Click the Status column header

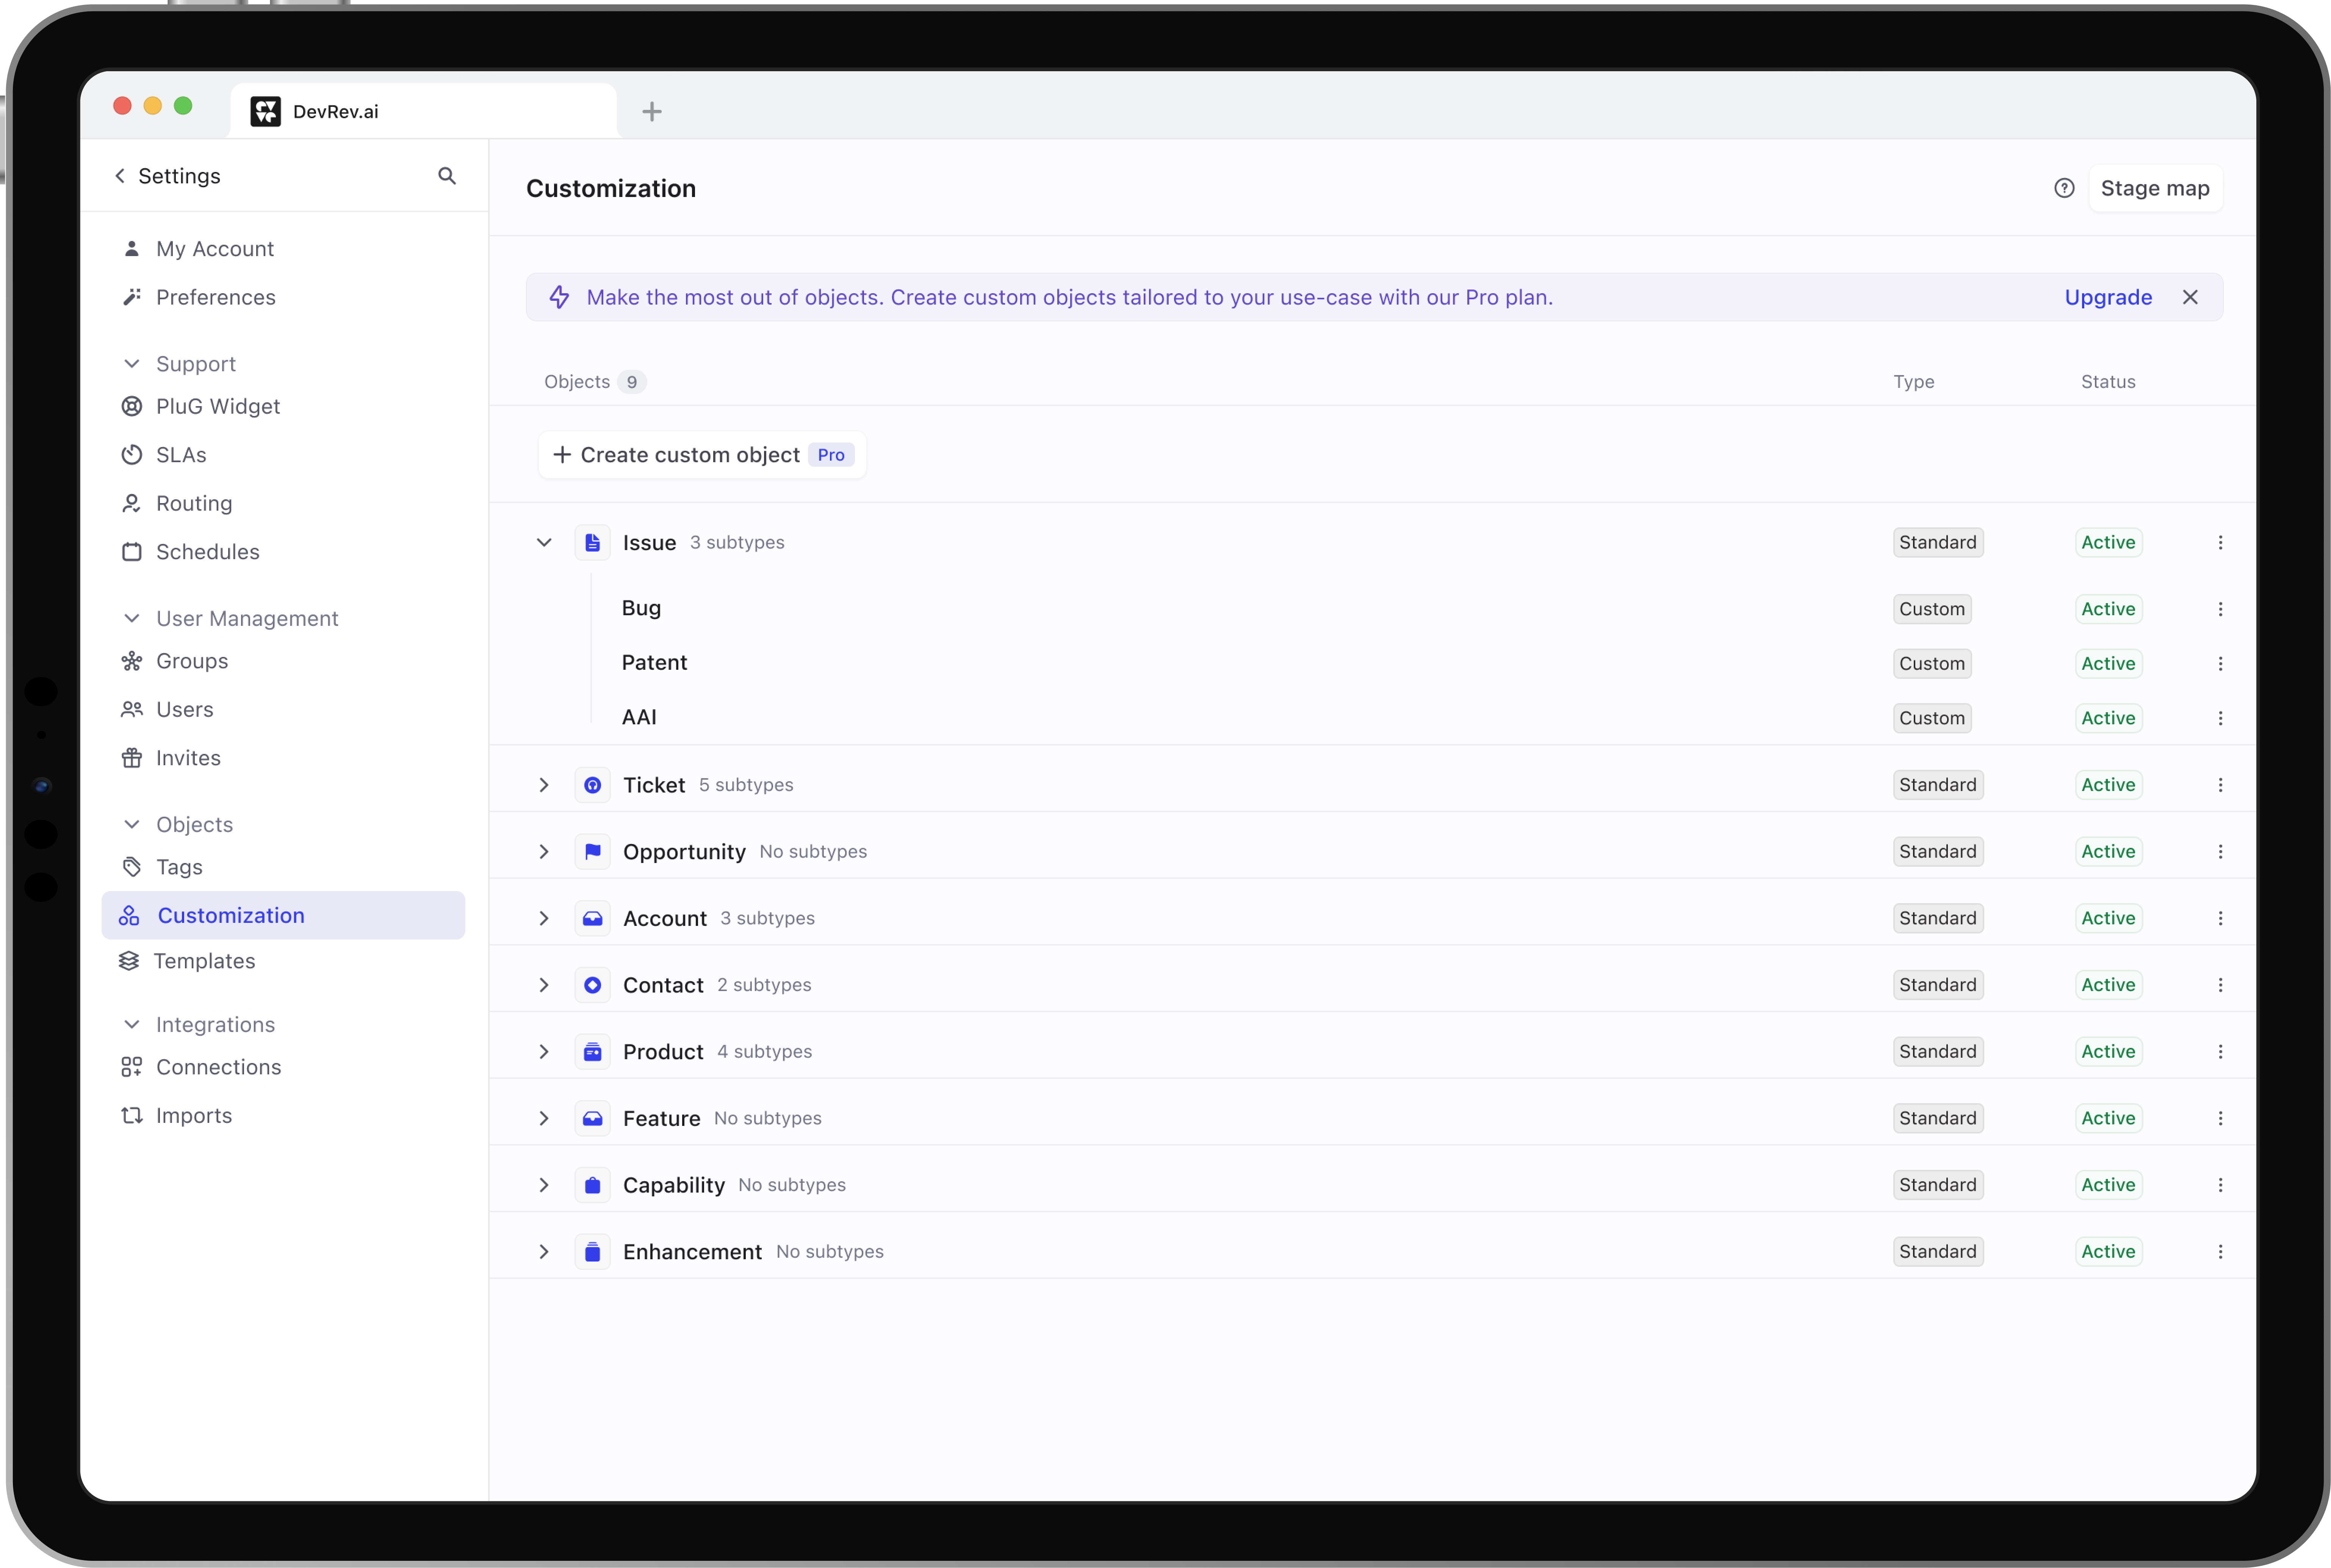tap(2108, 382)
